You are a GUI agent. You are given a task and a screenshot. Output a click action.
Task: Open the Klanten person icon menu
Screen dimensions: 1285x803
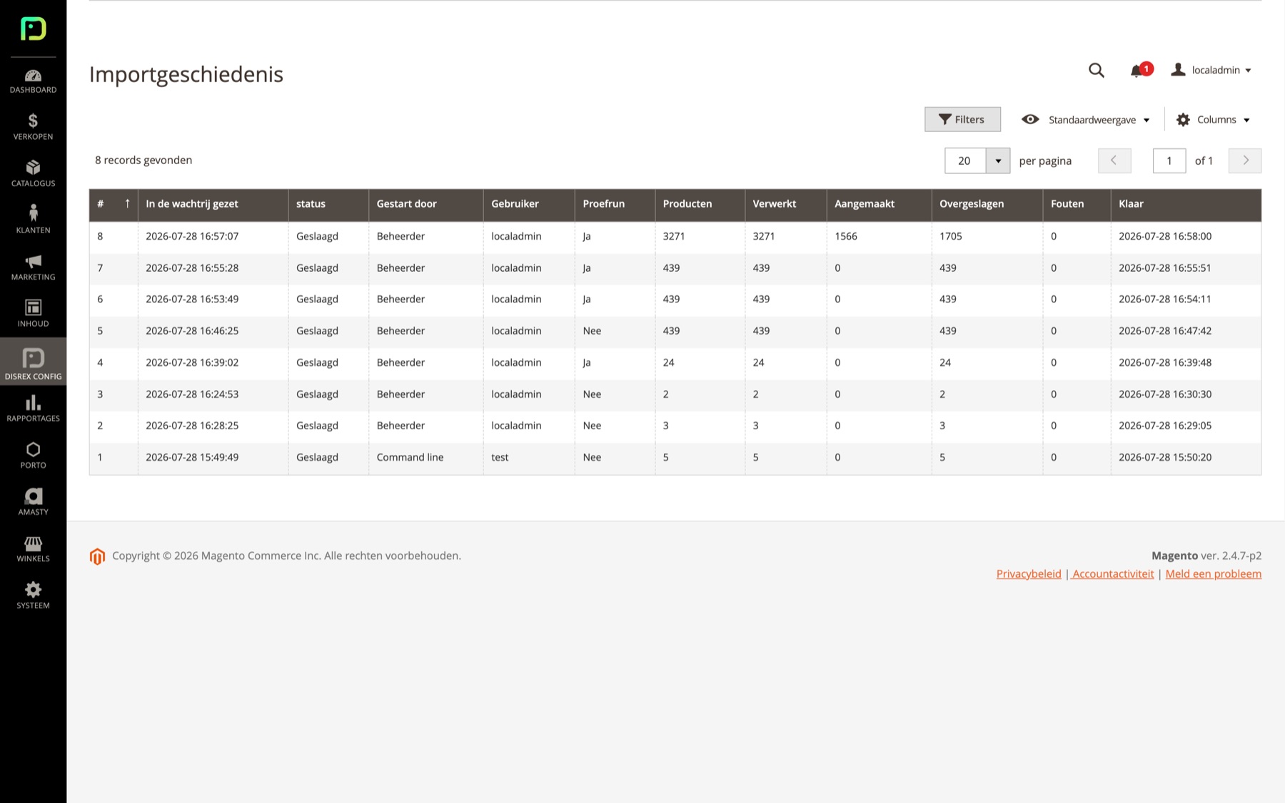pos(33,220)
